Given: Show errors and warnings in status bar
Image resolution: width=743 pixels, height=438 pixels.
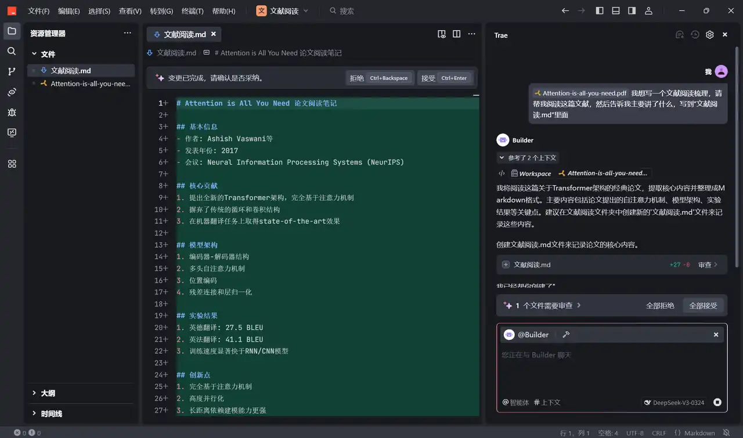Looking at the screenshot, I should (27, 433).
